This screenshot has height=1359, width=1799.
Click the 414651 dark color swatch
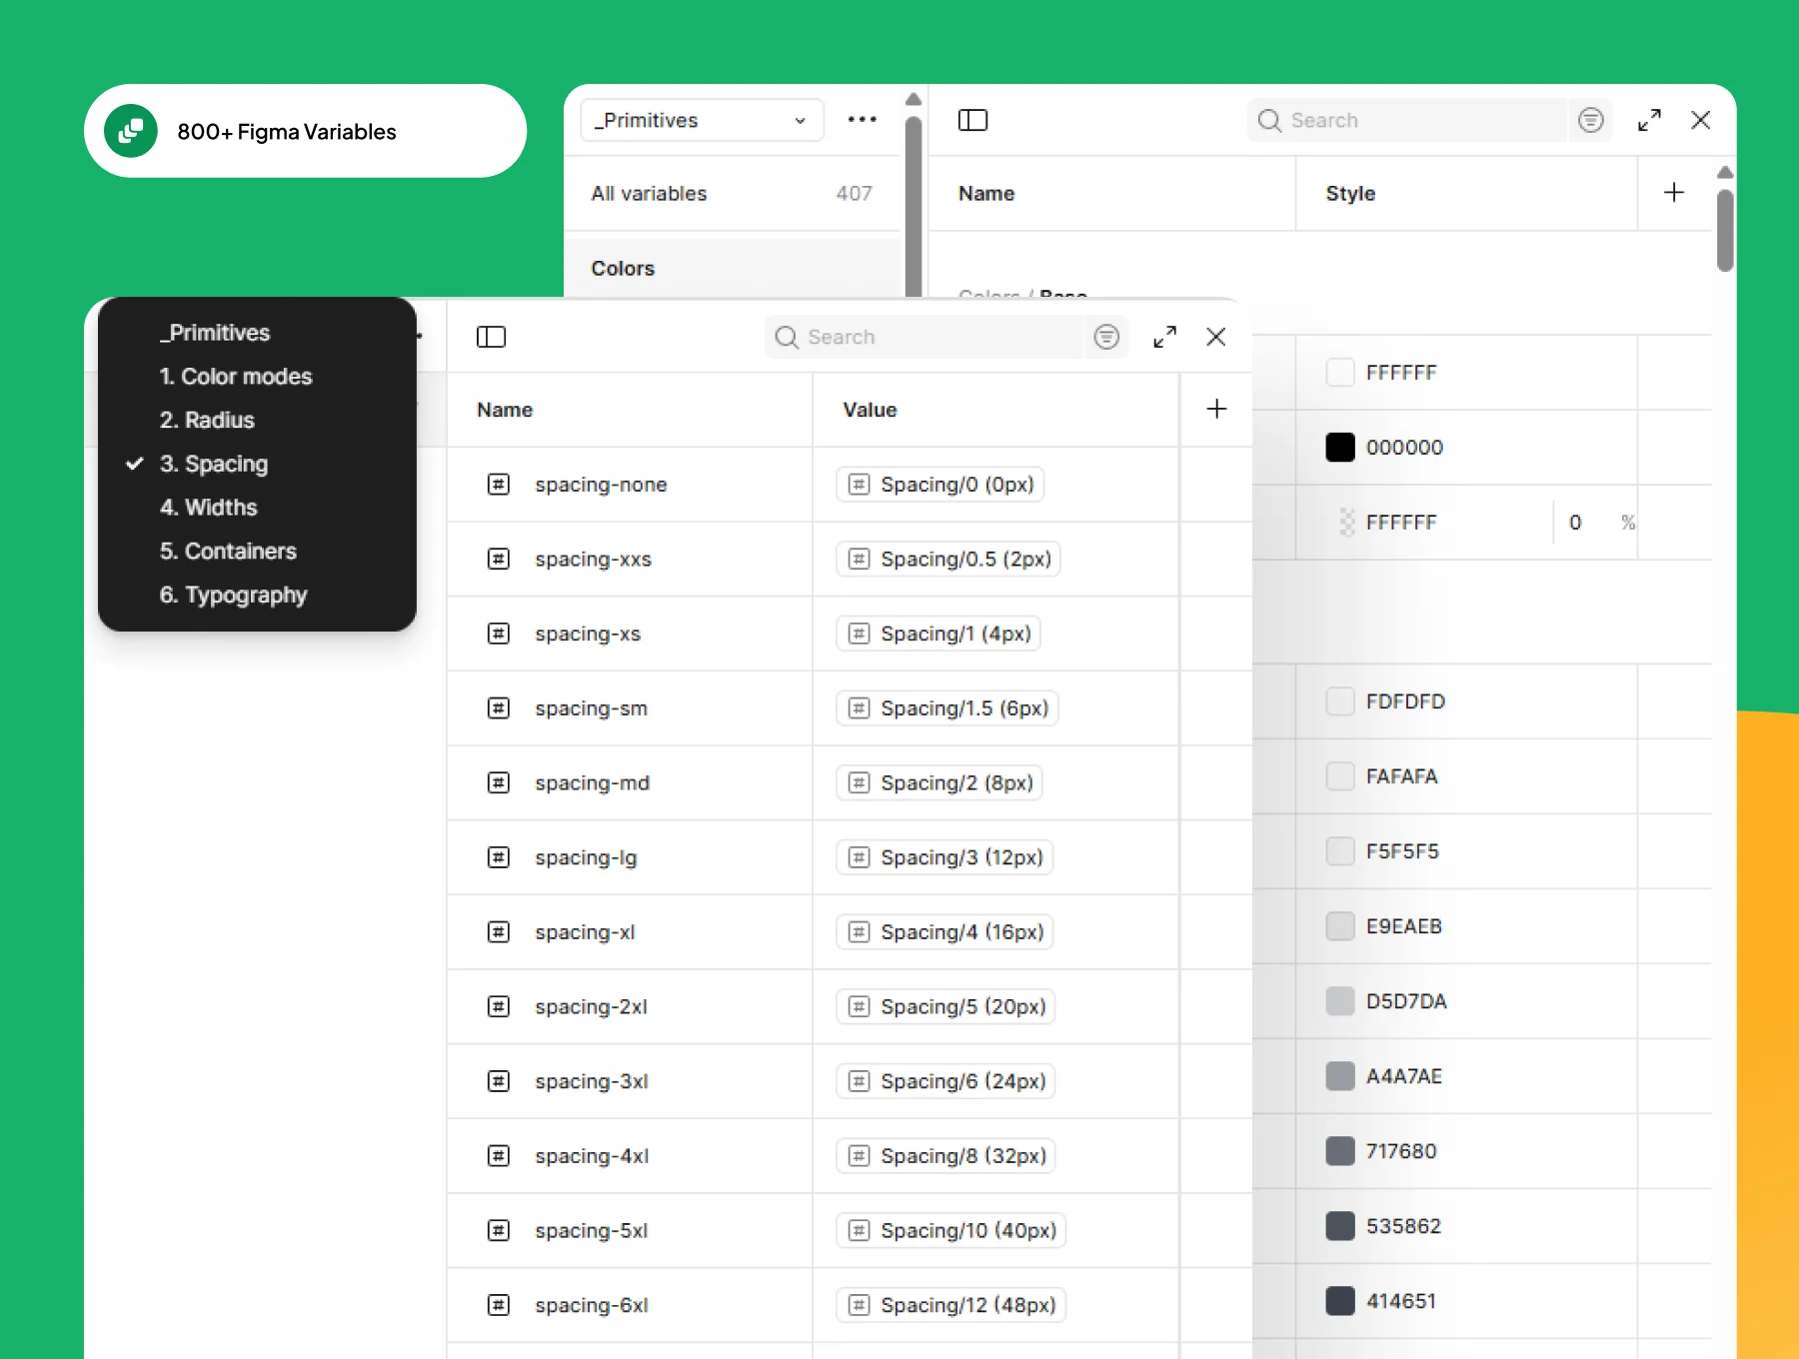click(1339, 1301)
